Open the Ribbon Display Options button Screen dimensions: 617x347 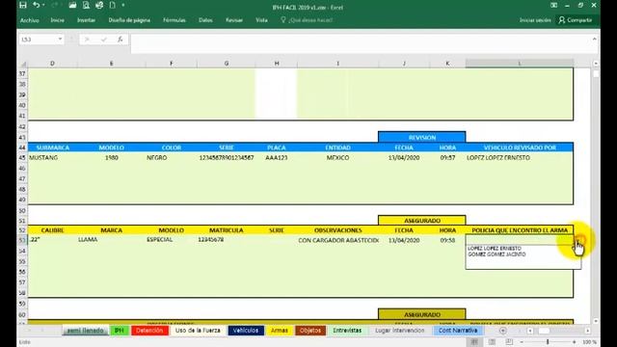click(553, 5)
